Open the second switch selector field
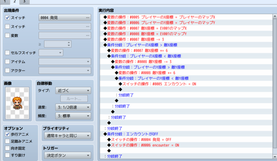This screenshot has width=277, height=161. [x=65, y=26]
